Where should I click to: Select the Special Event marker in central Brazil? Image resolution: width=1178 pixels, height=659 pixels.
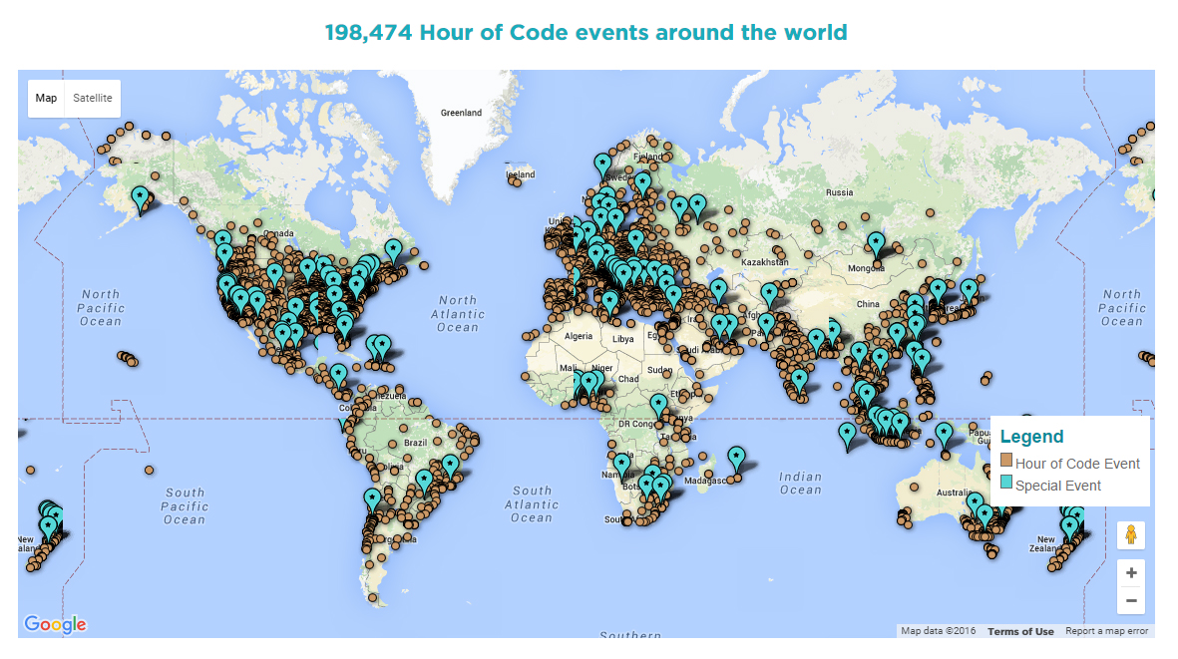tap(450, 466)
